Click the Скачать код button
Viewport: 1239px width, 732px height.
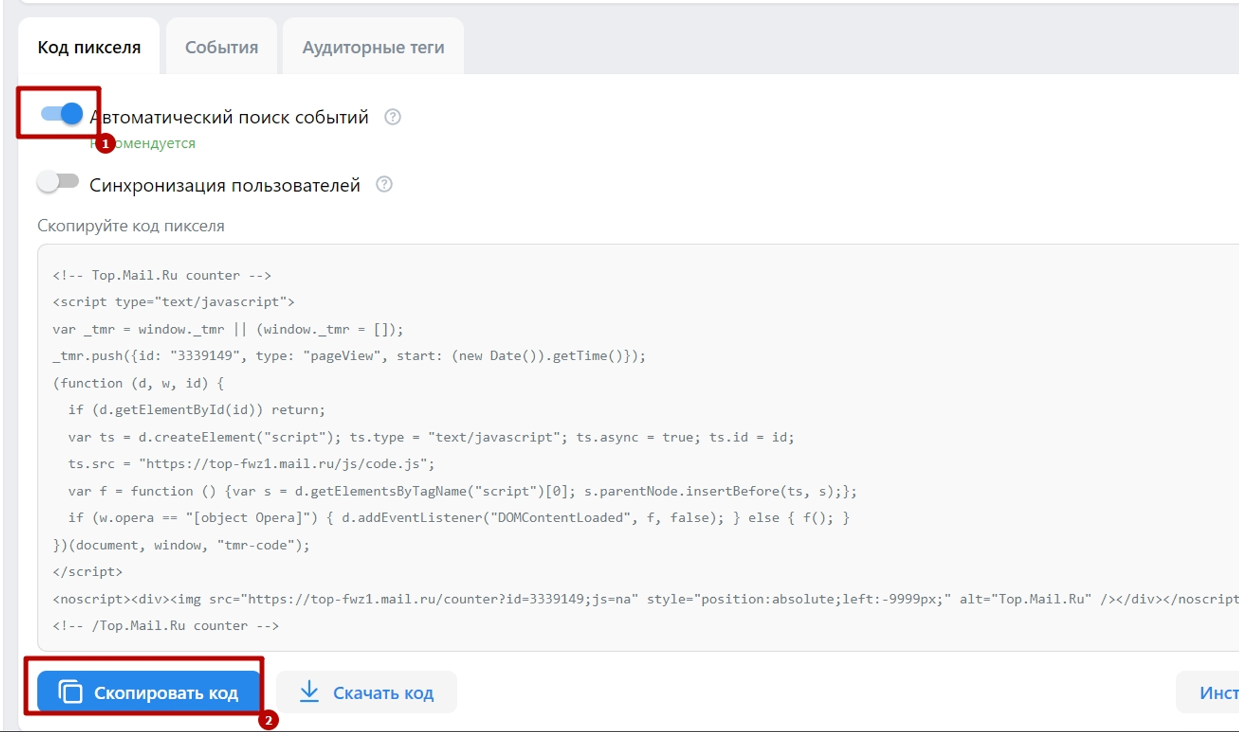click(367, 692)
